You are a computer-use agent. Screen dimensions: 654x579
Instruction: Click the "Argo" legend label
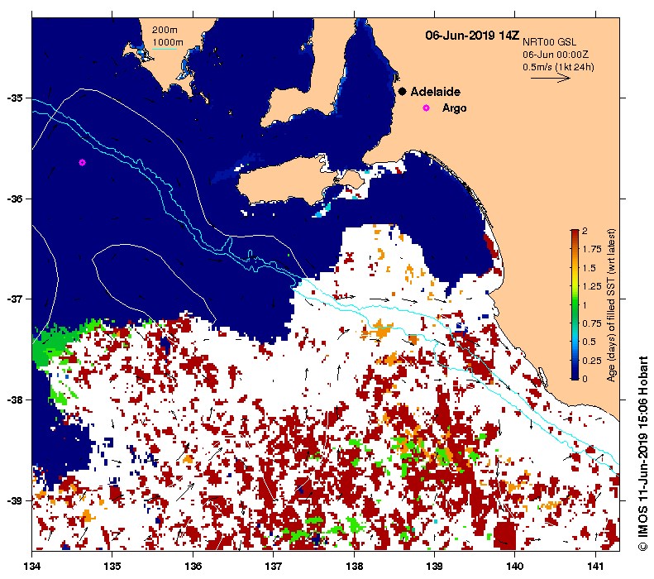(454, 108)
